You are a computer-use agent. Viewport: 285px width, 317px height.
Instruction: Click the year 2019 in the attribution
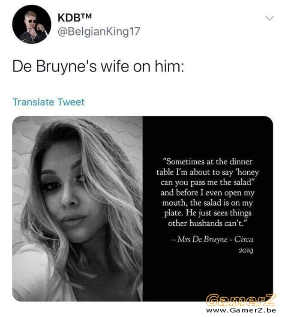(x=246, y=251)
